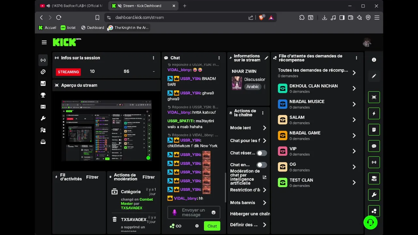Toggle the broadcast session info widget icon
Screen dimensions: 418x235
374,162
